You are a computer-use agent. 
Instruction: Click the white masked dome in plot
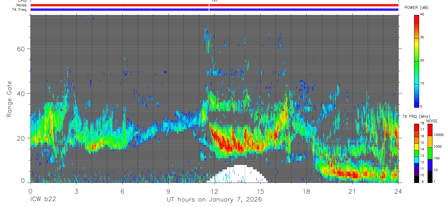point(237,174)
